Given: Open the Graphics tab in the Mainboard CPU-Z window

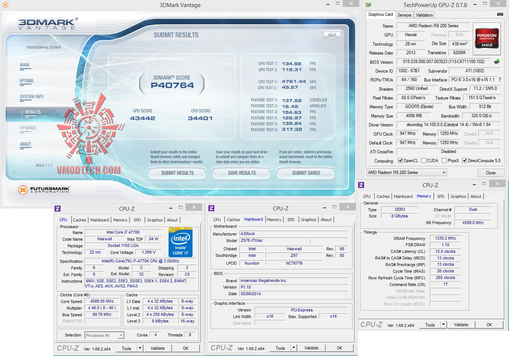Looking at the screenshot, I should [x=309, y=220].
